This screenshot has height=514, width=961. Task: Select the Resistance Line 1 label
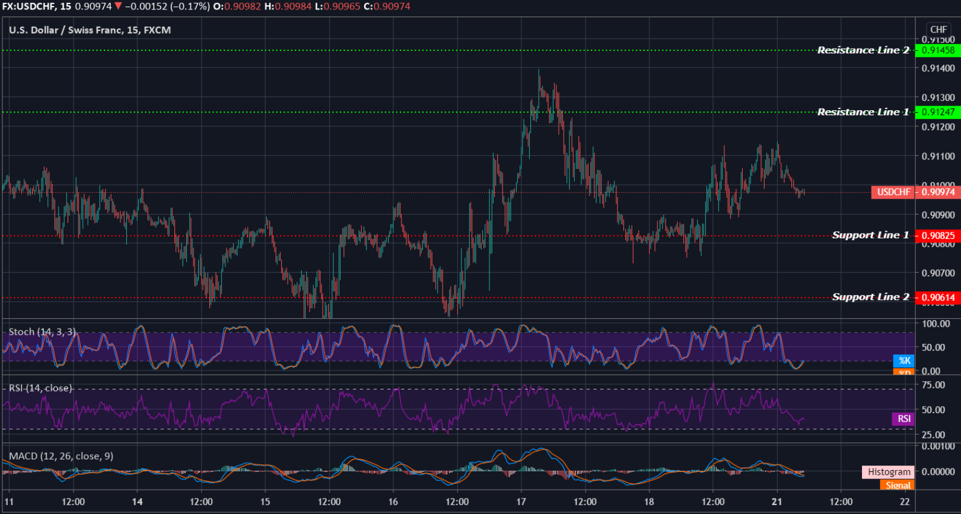[x=863, y=112]
